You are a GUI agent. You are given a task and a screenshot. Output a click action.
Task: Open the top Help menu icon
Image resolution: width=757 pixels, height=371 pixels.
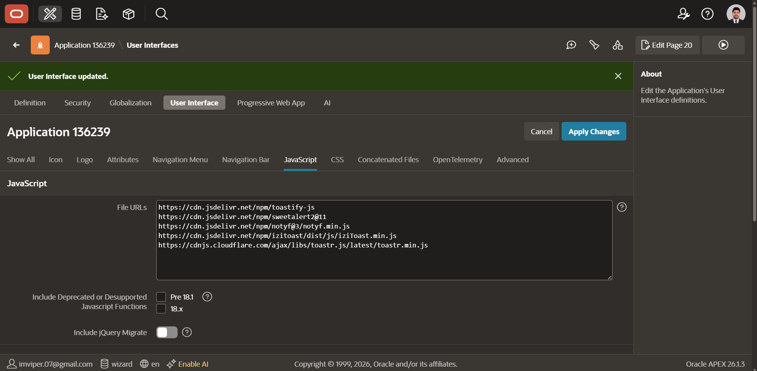tap(707, 14)
